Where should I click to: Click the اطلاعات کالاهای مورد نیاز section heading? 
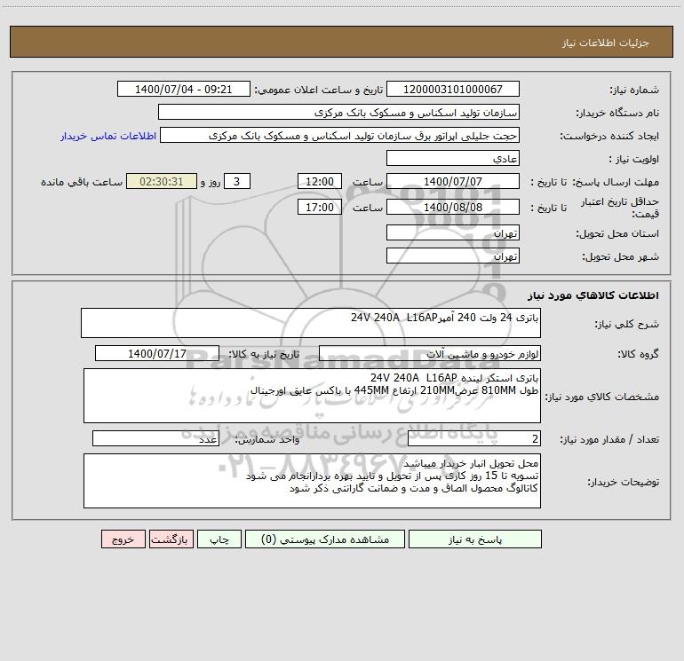click(593, 295)
